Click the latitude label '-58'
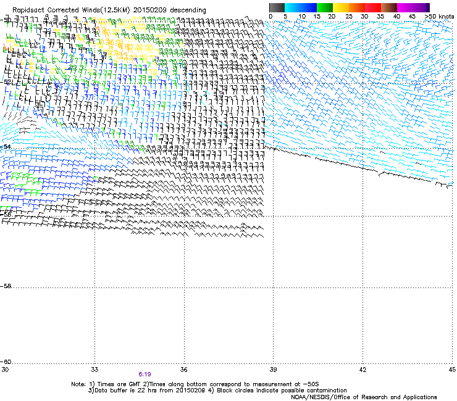Screen dimensions: 457x401 click(6, 286)
